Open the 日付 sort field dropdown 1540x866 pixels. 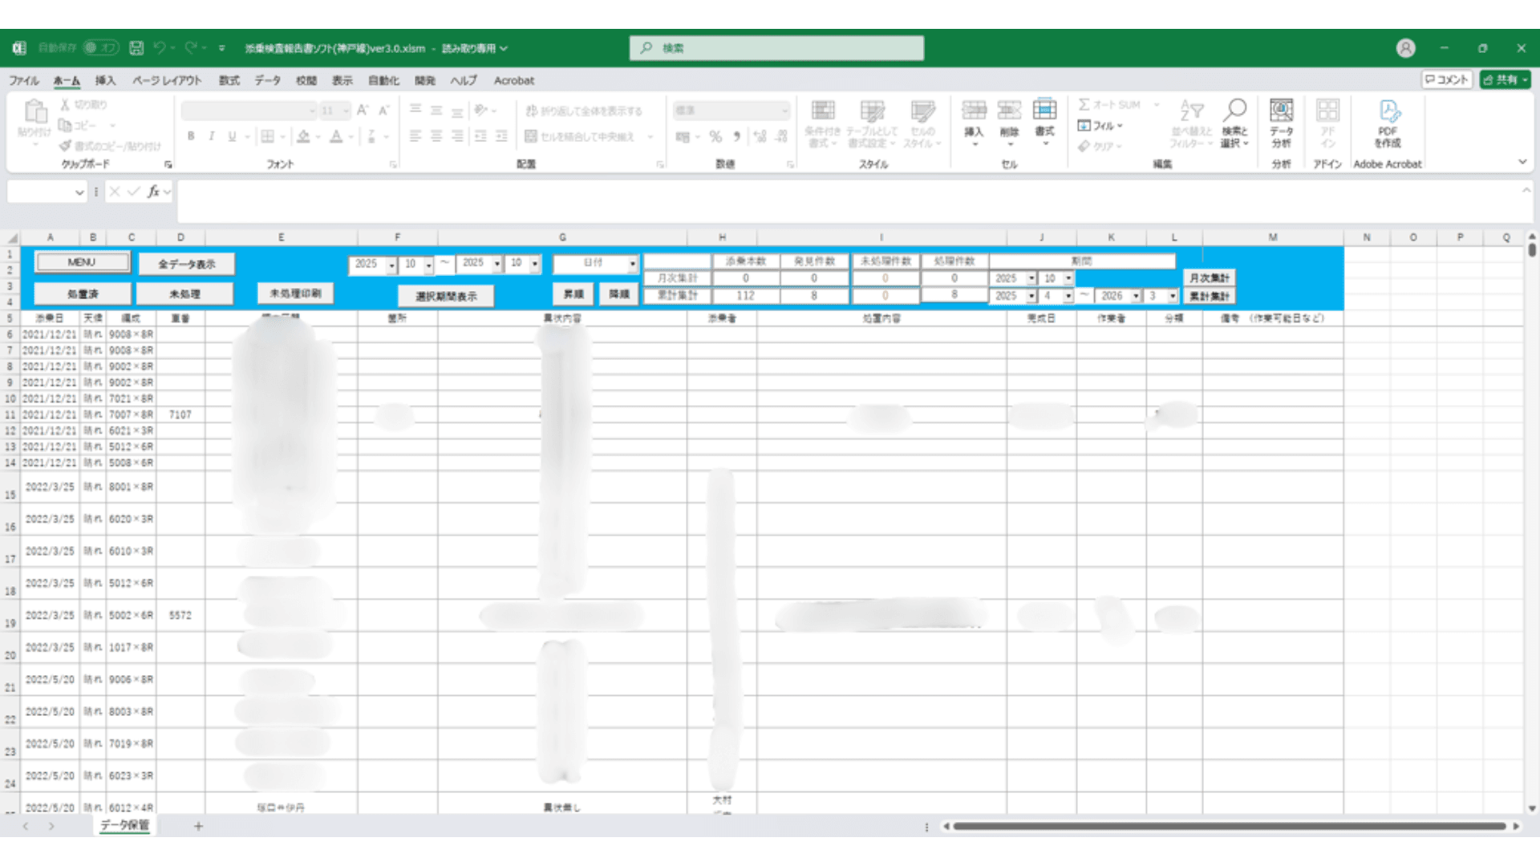(x=632, y=264)
